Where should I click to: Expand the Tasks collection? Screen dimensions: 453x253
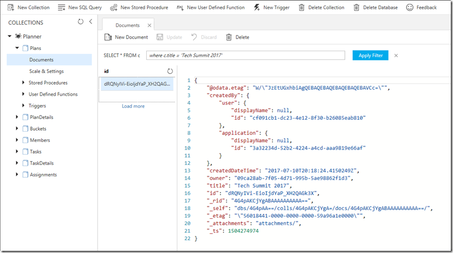[x=17, y=151]
